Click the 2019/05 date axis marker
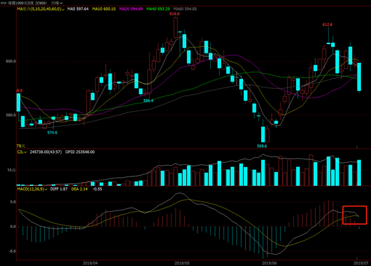This screenshot has width=371, height=266. click(x=182, y=263)
